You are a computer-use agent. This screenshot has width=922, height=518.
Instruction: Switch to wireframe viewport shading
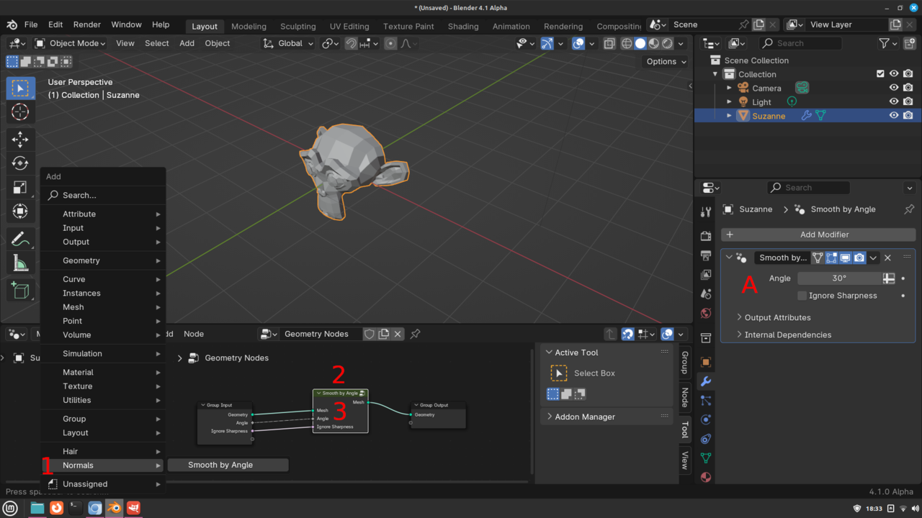(x=627, y=43)
